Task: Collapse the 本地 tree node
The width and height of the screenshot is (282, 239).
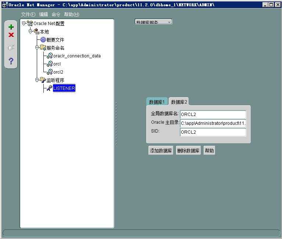Action: point(31,31)
